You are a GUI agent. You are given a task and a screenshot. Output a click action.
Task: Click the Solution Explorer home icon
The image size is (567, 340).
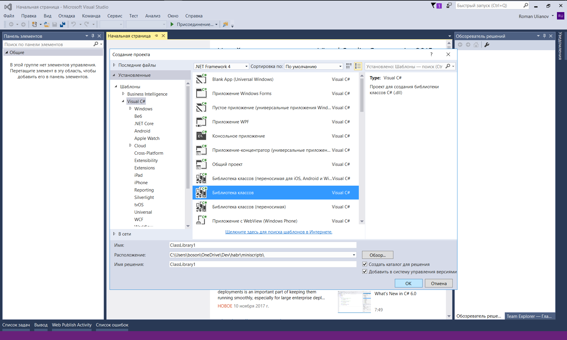476,45
